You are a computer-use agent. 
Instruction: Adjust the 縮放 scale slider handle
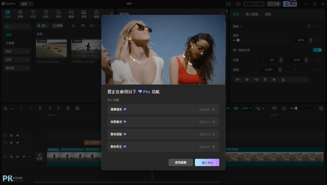click(x=238, y=40)
